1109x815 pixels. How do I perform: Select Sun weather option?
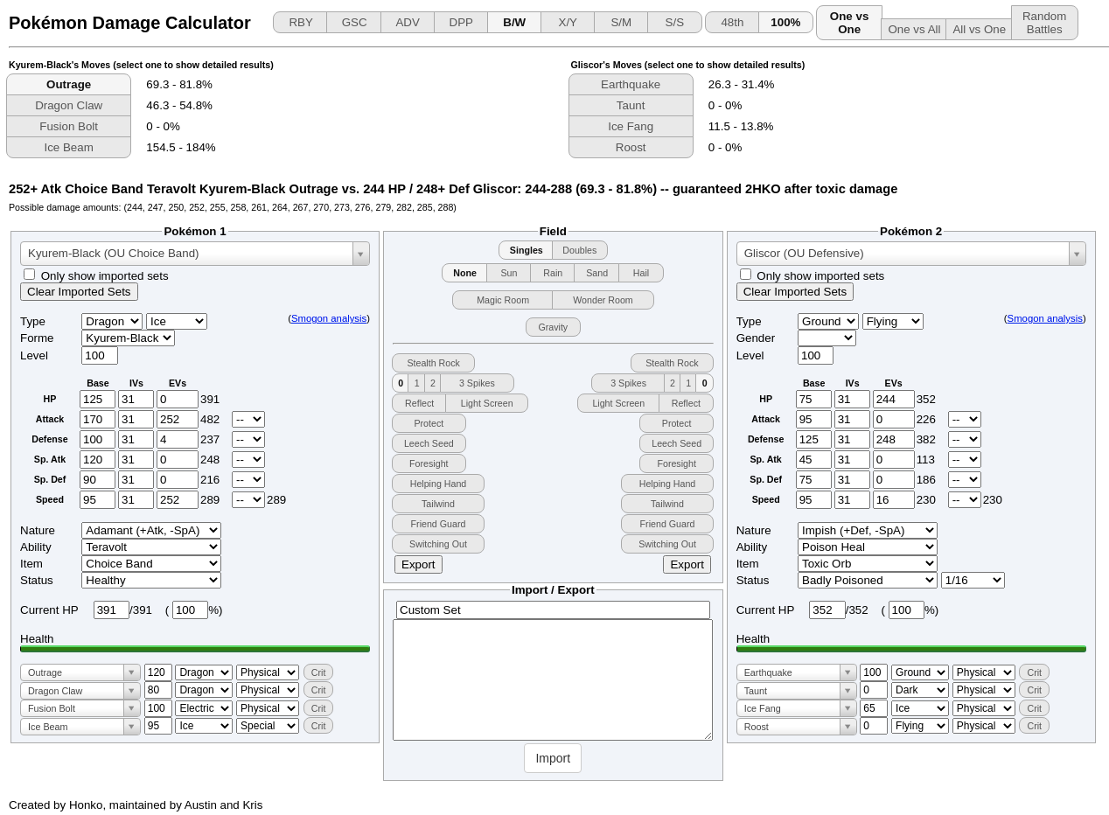point(508,273)
